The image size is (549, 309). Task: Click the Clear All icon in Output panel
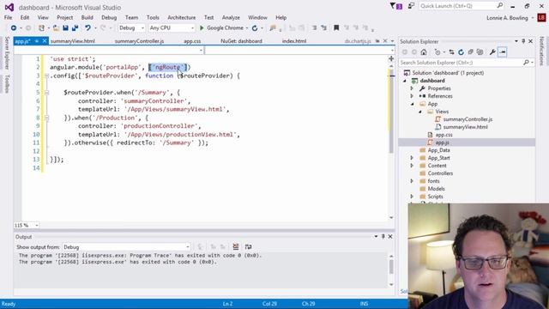click(236, 247)
